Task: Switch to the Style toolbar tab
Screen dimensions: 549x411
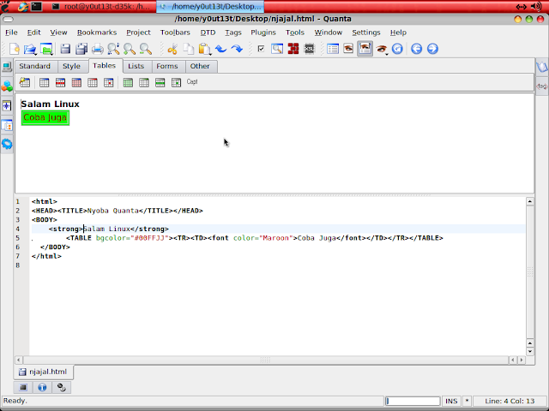Action: click(x=71, y=66)
